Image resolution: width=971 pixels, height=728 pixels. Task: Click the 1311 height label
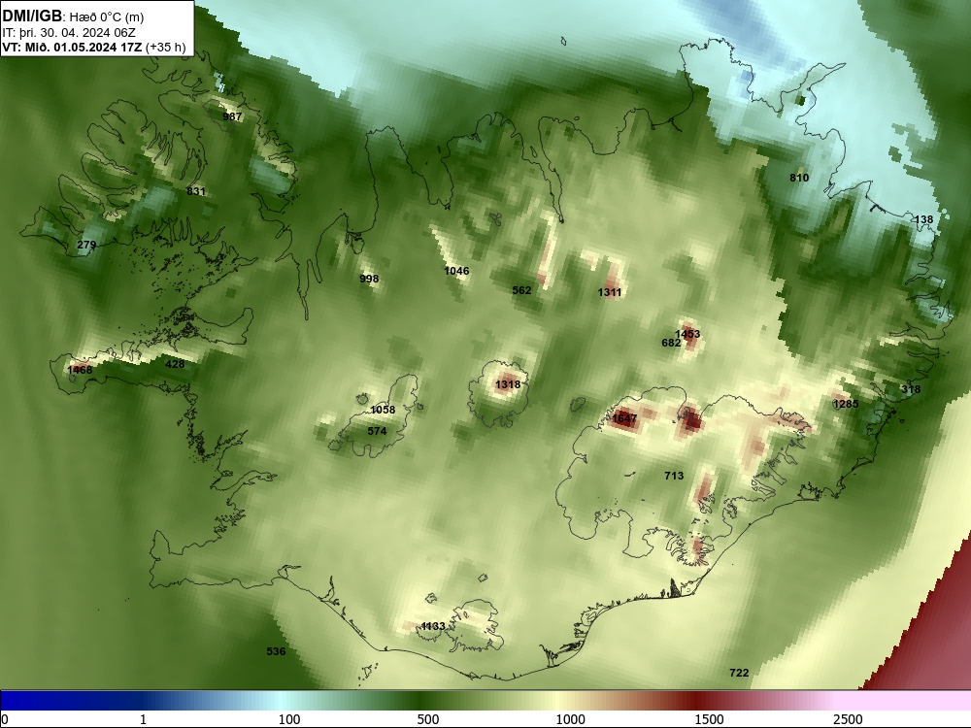pyautogui.click(x=610, y=292)
